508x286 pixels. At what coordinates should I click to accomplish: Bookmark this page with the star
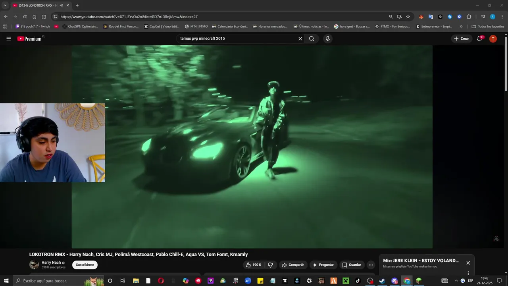tap(408, 17)
